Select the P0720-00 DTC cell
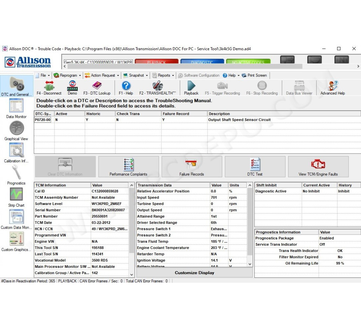 43,120
